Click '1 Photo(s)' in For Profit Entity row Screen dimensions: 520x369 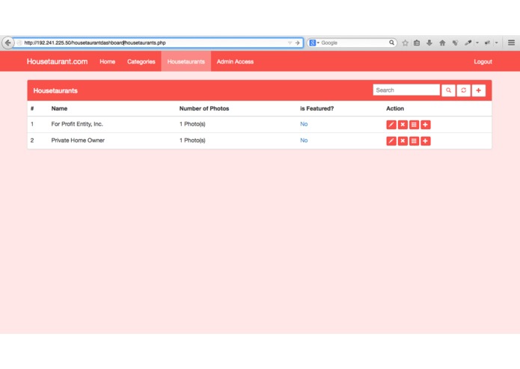click(192, 124)
